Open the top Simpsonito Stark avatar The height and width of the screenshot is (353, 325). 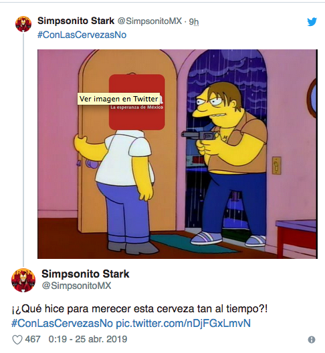click(x=23, y=24)
